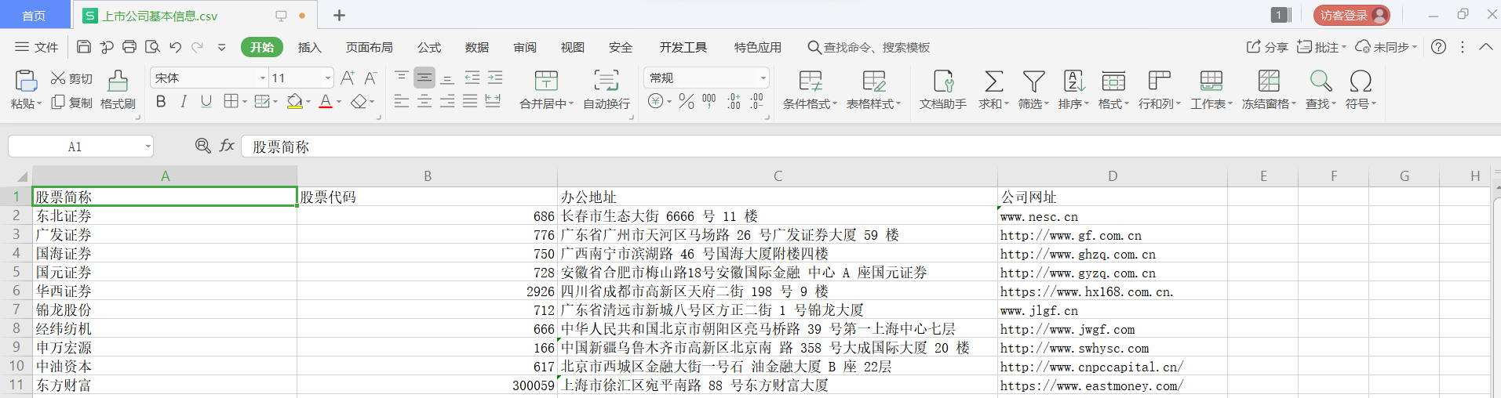Screen dimensions: 1501x398
Task: Open the Help question mark icon
Action: point(1438,47)
